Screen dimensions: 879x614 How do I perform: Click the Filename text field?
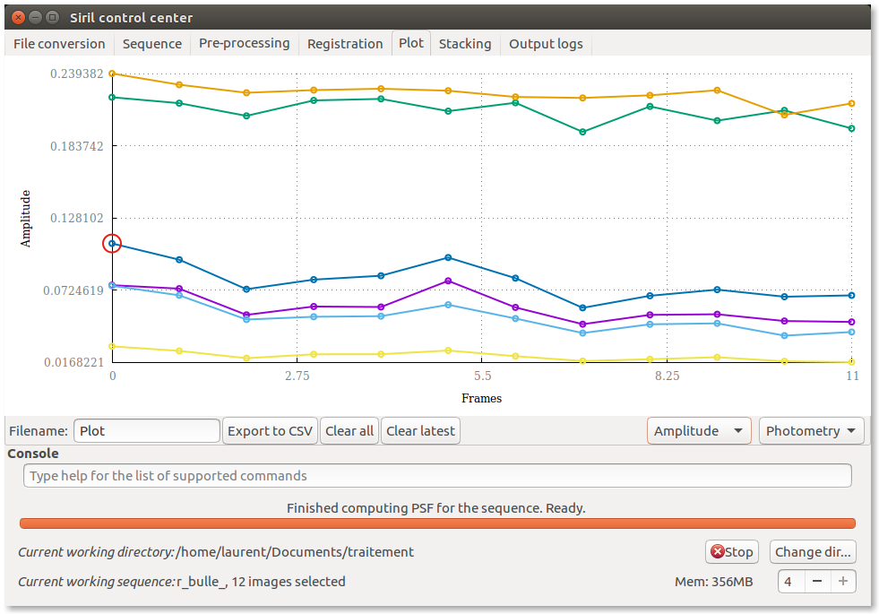[147, 431]
